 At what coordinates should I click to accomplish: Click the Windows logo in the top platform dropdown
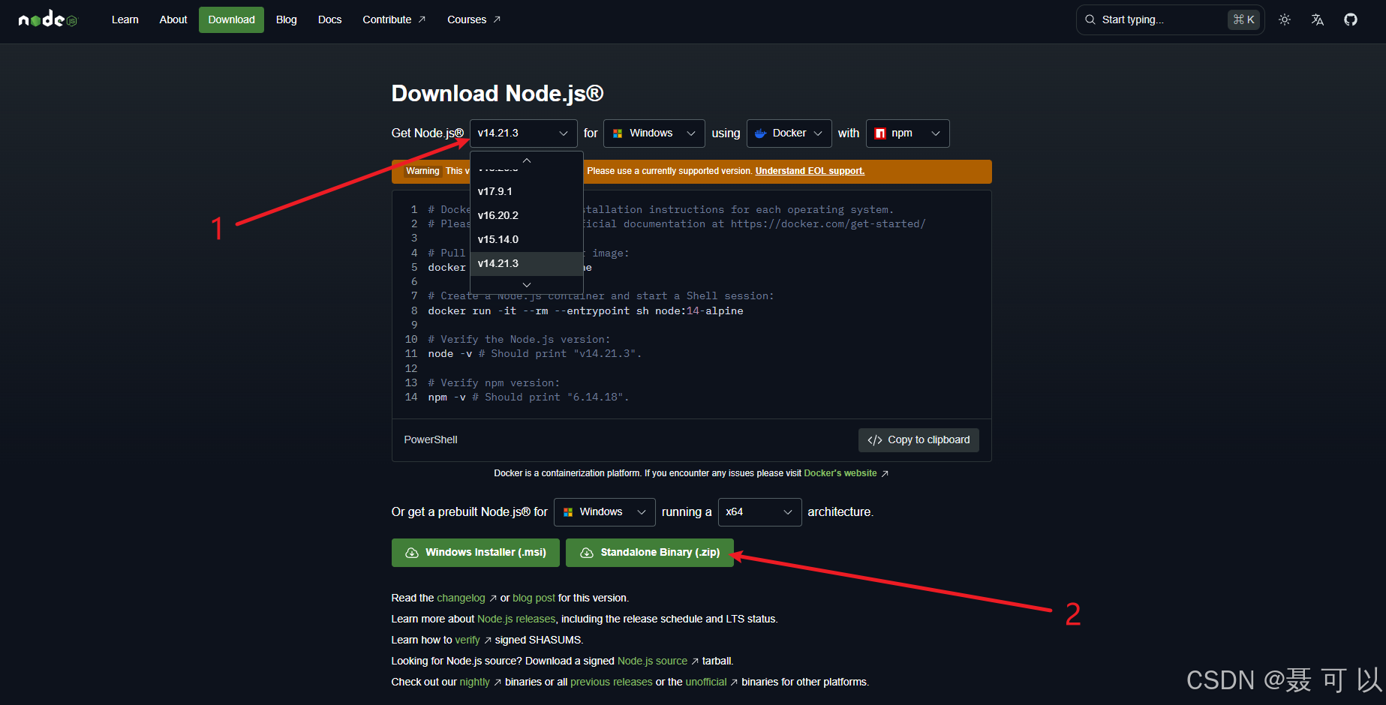click(618, 133)
